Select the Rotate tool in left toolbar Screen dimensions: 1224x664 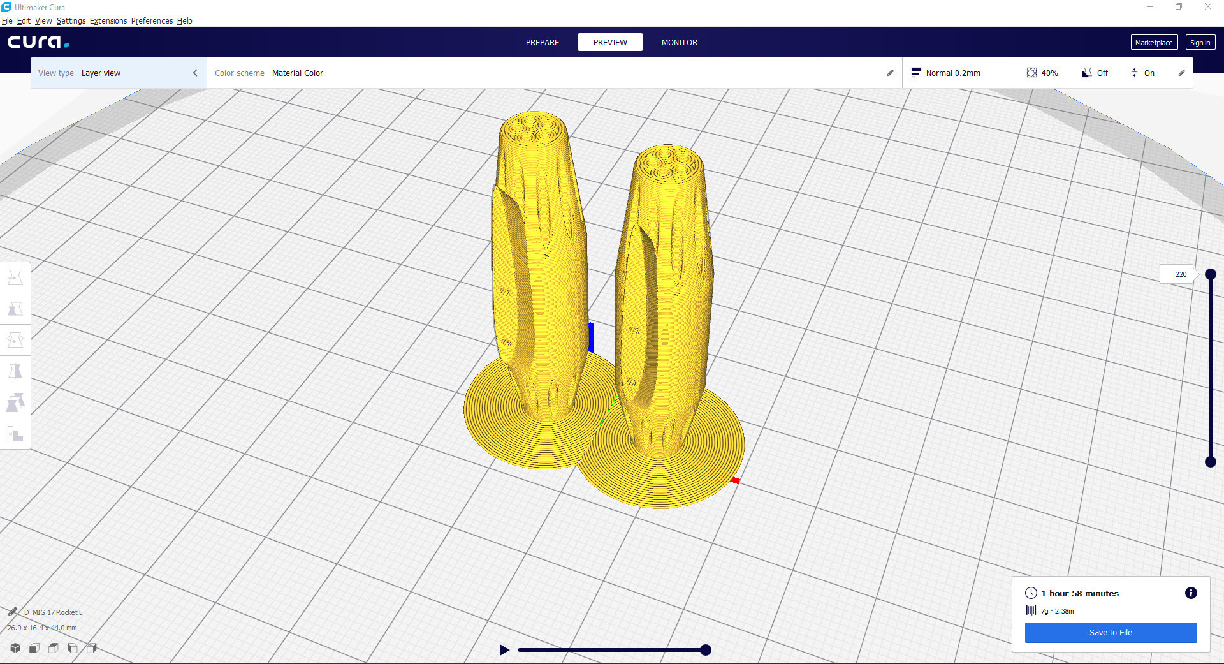click(x=15, y=340)
